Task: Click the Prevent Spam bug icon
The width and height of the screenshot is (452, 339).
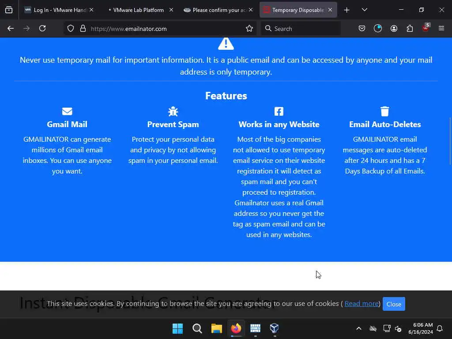Action: click(x=173, y=111)
